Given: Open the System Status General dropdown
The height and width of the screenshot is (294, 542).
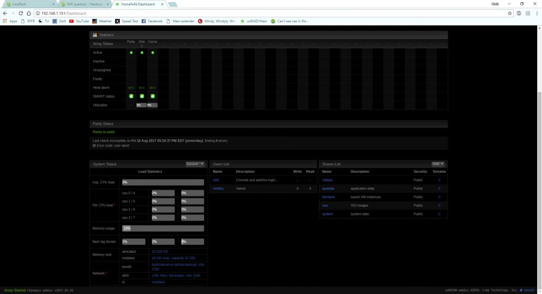Looking at the screenshot, I should (x=195, y=164).
